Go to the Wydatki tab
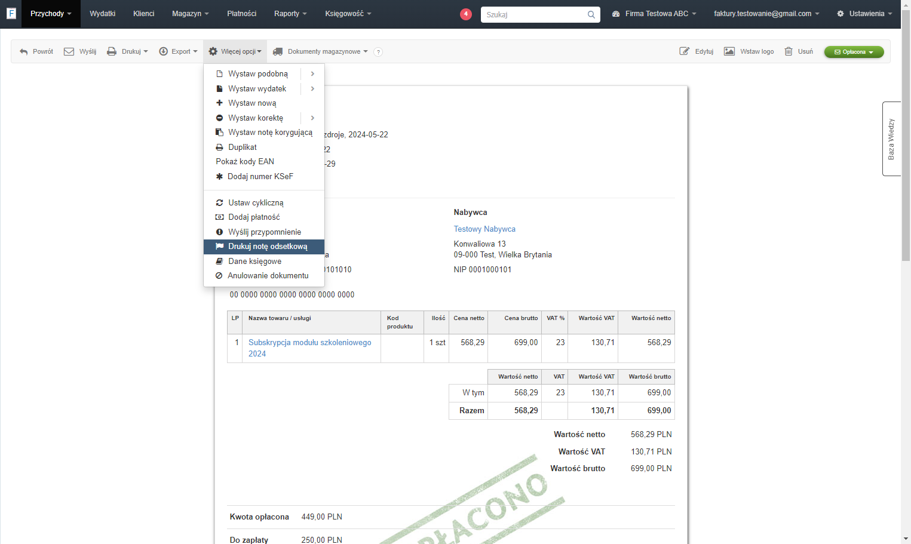This screenshot has width=911, height=544. 103,14
